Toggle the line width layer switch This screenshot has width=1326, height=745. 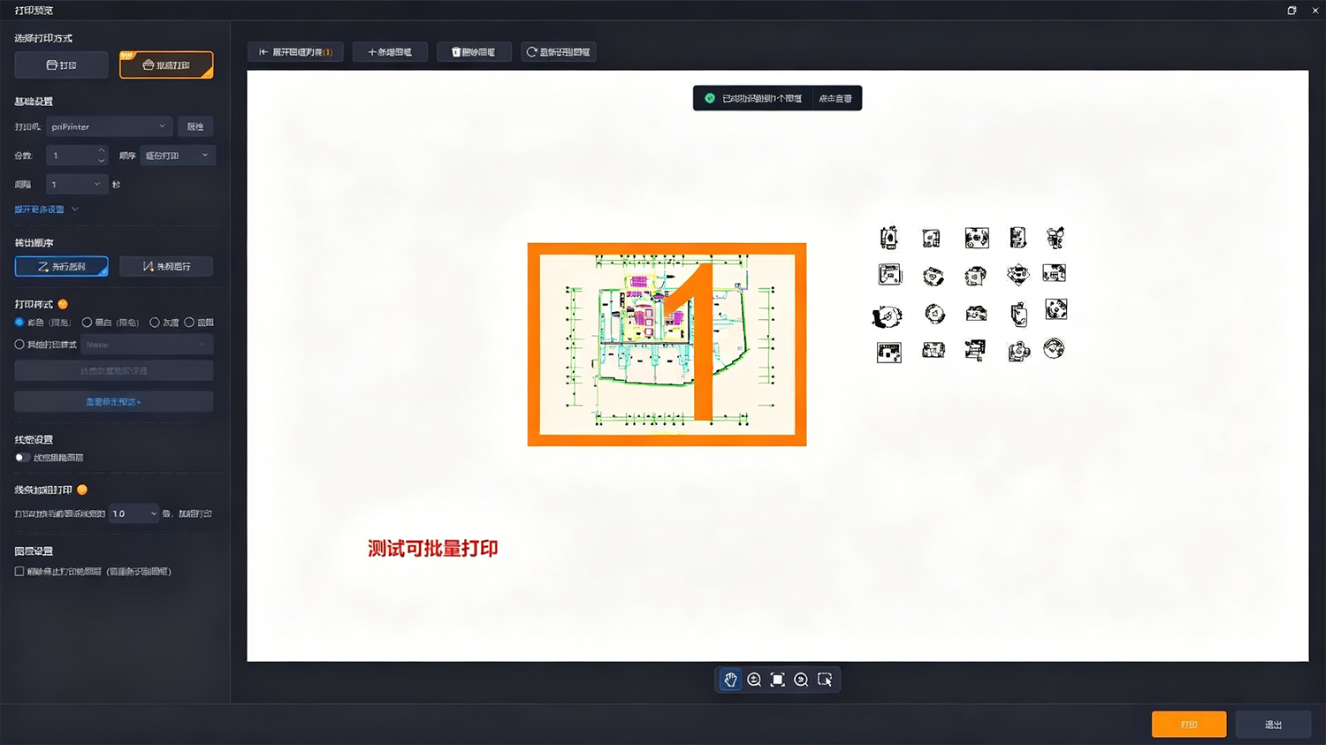click(x=22, y=458)
